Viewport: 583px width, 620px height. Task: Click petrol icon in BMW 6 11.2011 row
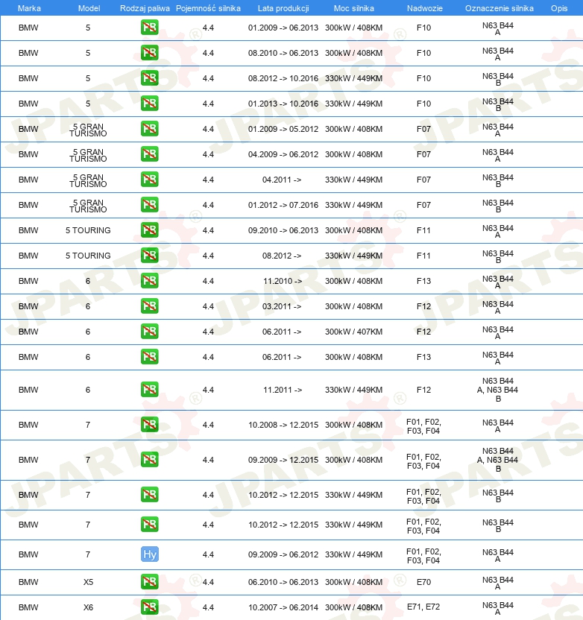(x=150, y=389)
